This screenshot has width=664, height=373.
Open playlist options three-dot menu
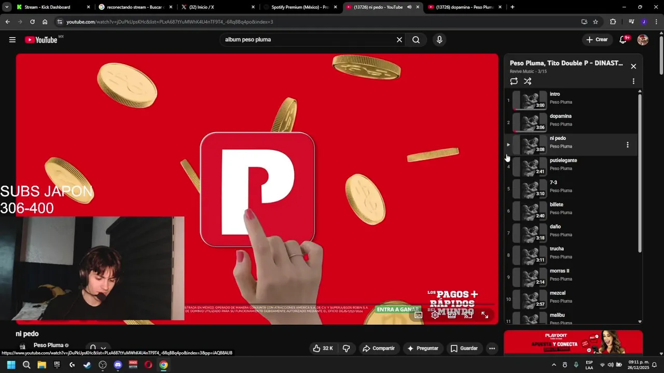coord(633,81)
